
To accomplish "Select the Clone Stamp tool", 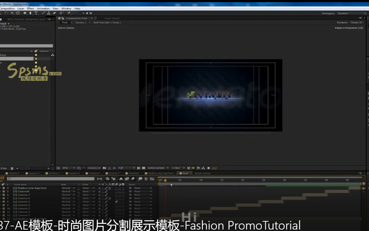I will [49, 13].
